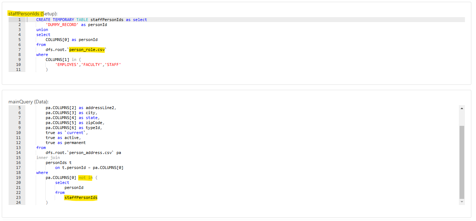Viewport: 476px width, 221px height.
Task: Click line number 11 in setup gutter
Action: point(18,70)
